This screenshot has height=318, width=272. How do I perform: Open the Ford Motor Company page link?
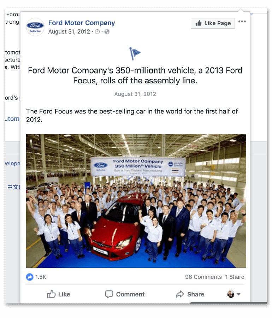coord(82,23)
